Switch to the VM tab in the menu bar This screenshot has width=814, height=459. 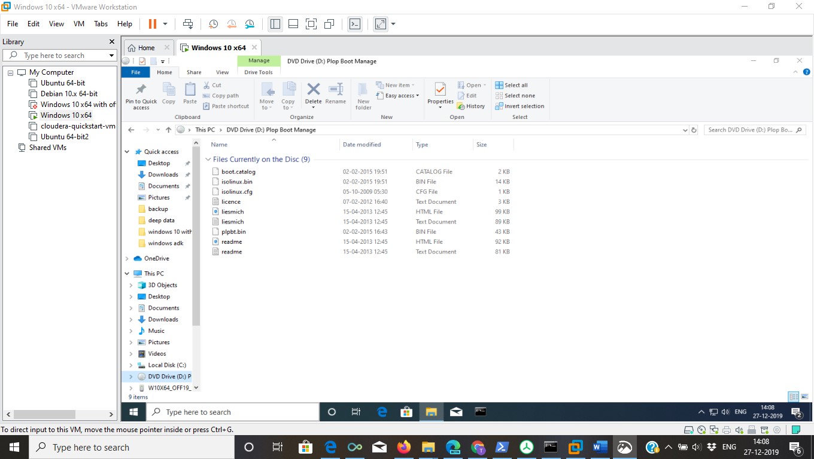pyautogui.click(x=78, y=24)
